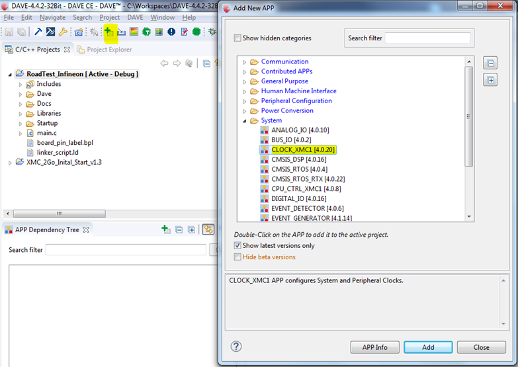
Task: Click the Add button
Action: [x=428, y=347]
